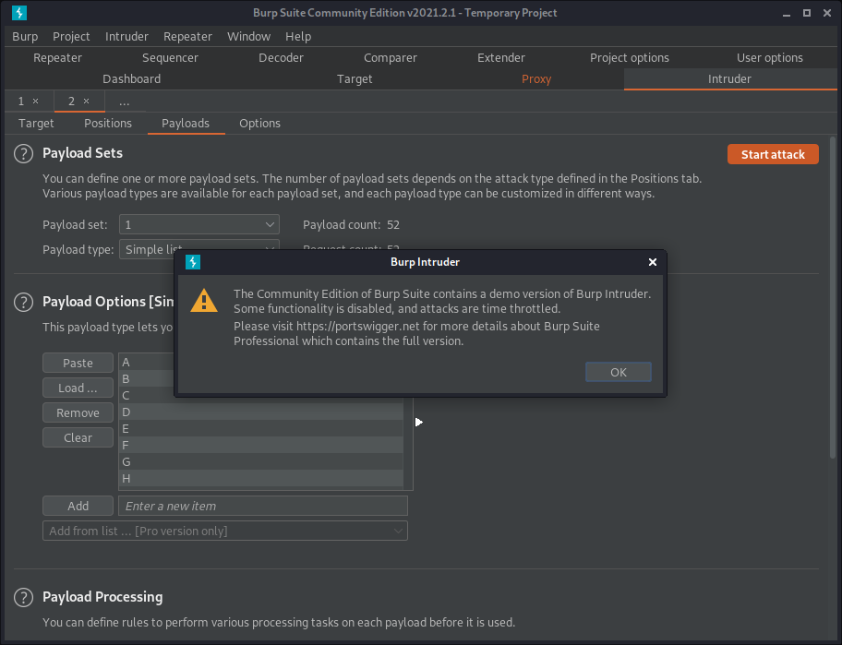
Task: Select payload item G in the list
Action: pyautogui.click(x=261, y=462)
